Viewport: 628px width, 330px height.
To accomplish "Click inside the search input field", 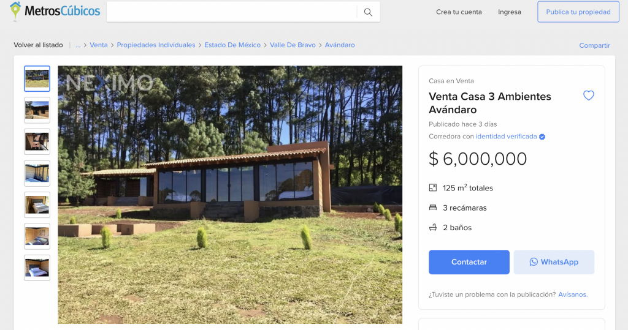I will (x=231, y=12).
